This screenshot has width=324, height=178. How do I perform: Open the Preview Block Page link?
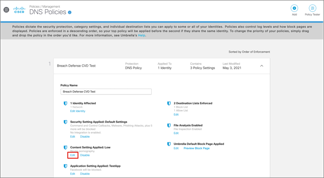(196, 148)
